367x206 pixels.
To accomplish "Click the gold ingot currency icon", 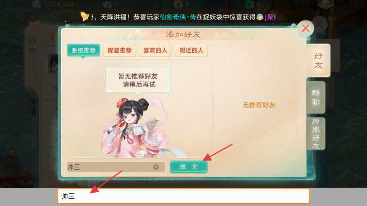I will point(108,5).
